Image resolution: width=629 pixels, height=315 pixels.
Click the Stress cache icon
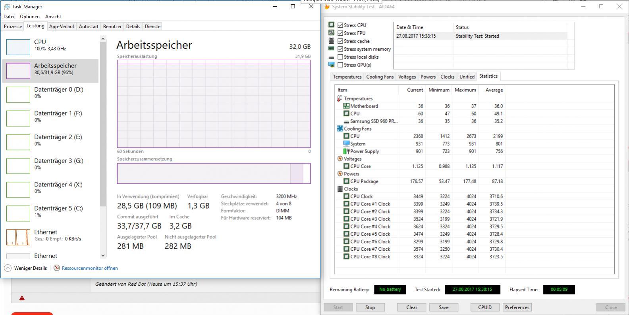[331, 40]
